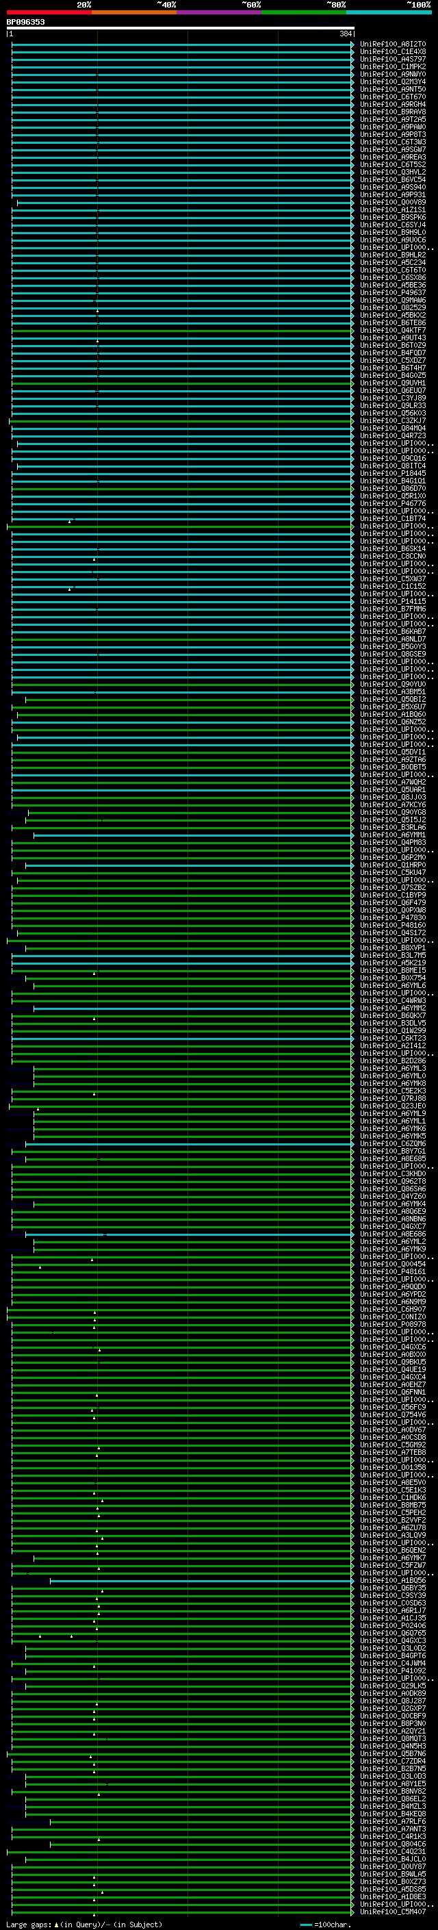Open UniRef100_Q1W299 entry
This screenshot has width=438, height=1930.
coord(393,1031)
